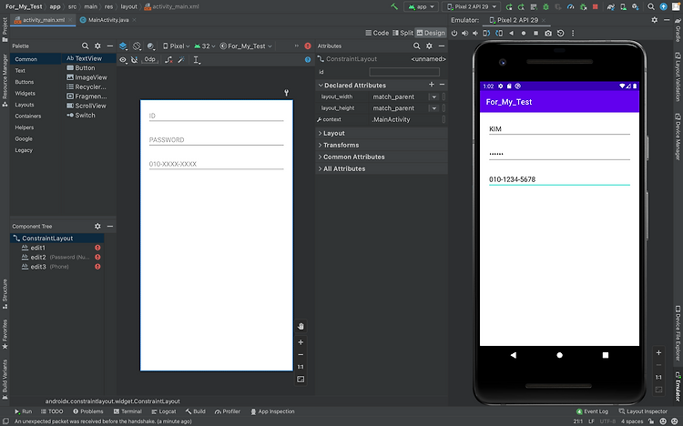Toggle autoconnect to parent magnet icon
Screen dimensions: 683x426
pyautogui.click(x=135, y=60)
